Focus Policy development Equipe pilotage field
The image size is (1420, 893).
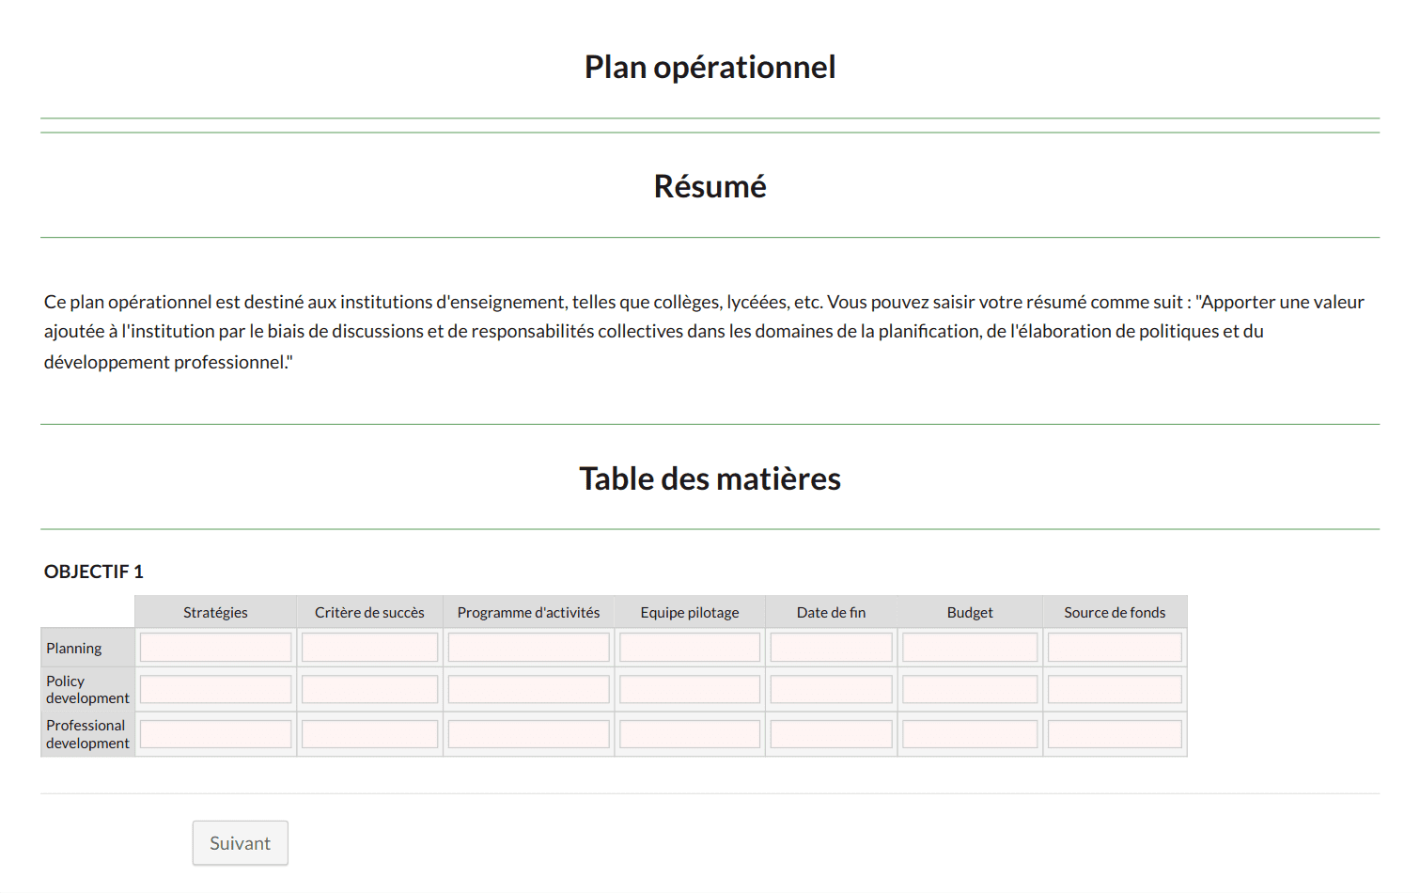(x=689, y=690)
